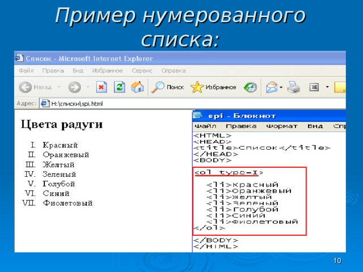
Task: Click the <title>Список</title> line in Блокнот
Action: (262, 148)
